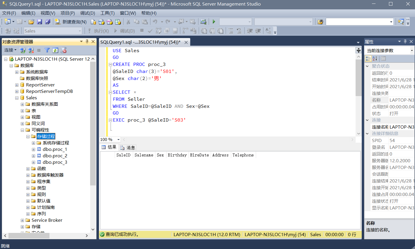Click the query editor vertical scrollbar thumb

click(x=359, y=78)
